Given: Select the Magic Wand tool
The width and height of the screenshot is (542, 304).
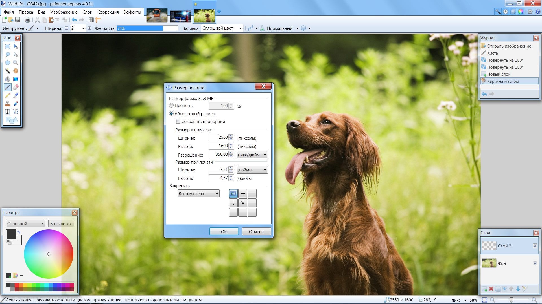Looking at the screenshot, I should 8,71.
